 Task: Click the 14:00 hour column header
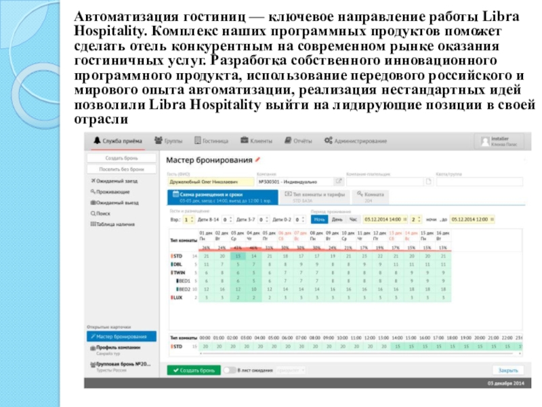397,338
